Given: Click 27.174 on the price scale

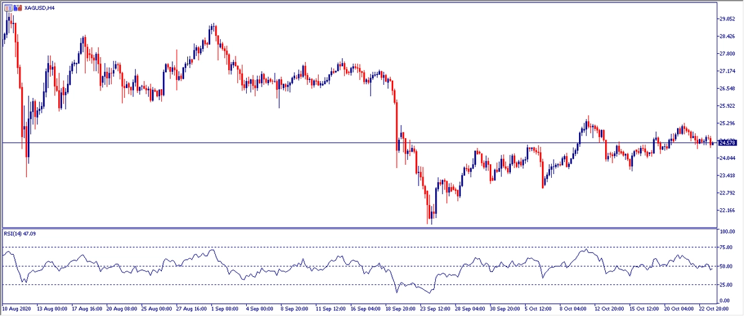Looking at the screenshot, I should (x=726, y=71).
